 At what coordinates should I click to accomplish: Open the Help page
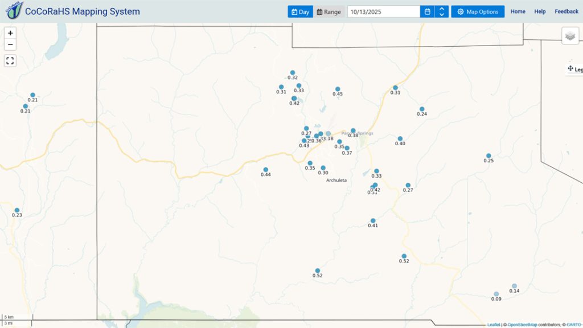(540, 11)
